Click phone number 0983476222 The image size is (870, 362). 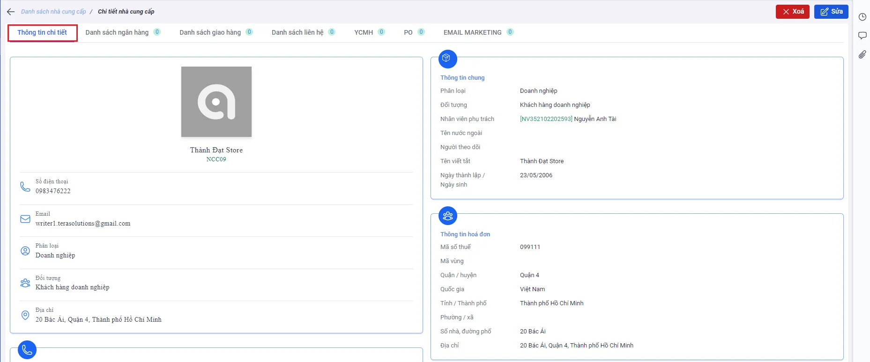pos(53,191)
